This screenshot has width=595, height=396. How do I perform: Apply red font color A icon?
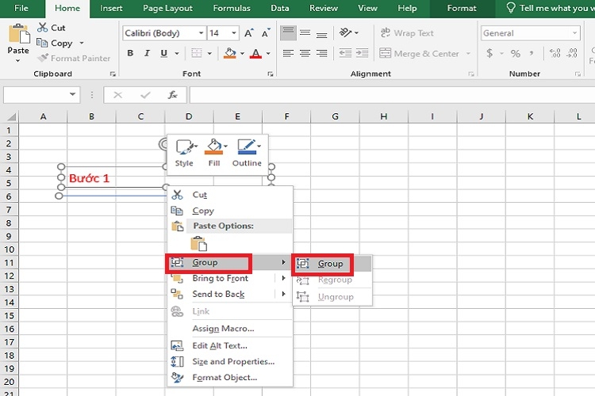256,53
